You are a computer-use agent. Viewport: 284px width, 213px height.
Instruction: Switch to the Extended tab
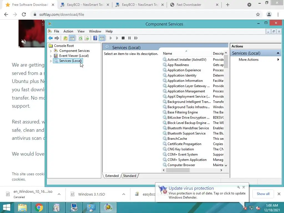[x=112, y=176]
